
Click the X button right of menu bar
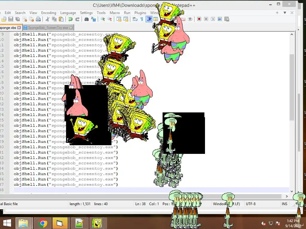click(292, 13)
